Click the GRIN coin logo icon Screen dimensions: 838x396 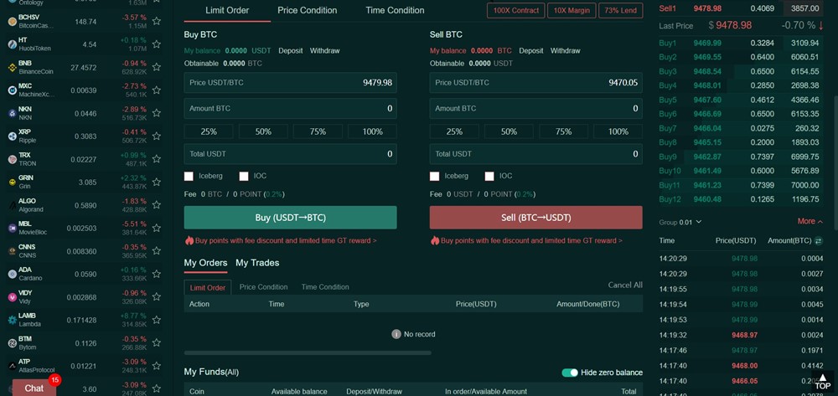[x=12, y=181]
